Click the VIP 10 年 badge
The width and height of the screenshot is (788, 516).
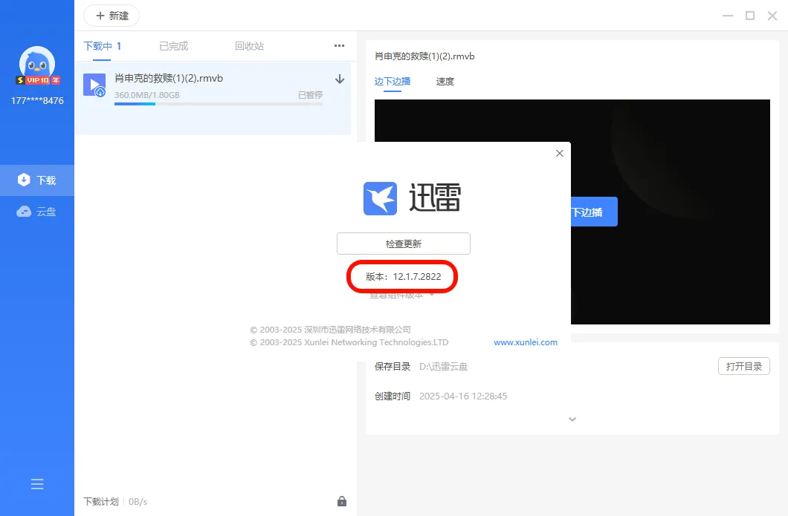point(38,80)
